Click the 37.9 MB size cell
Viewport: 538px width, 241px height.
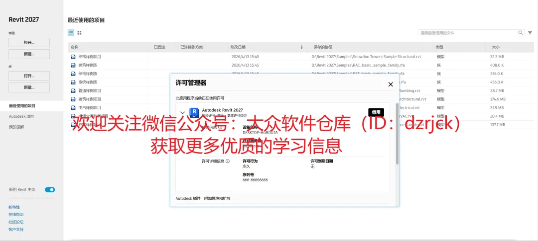[x=497, y=108]
